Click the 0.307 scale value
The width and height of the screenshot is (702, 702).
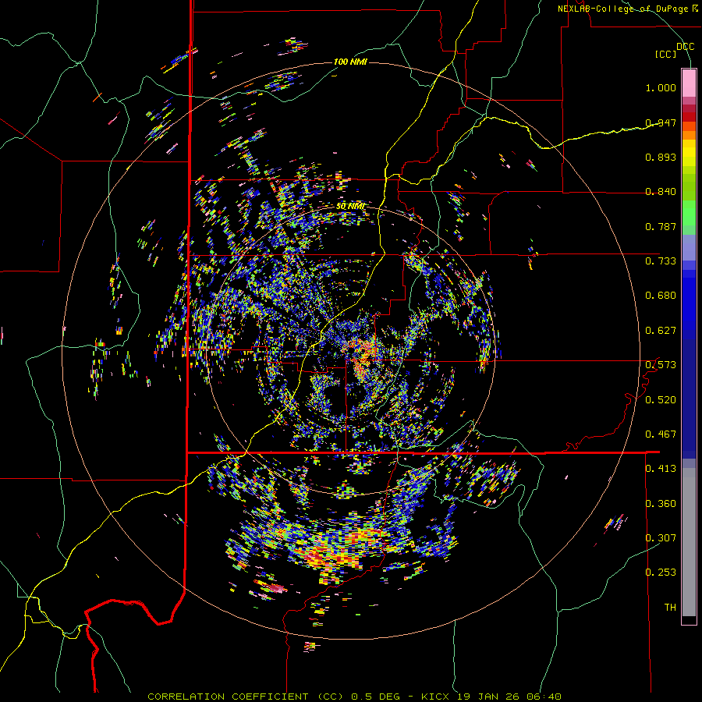(661, 538)
